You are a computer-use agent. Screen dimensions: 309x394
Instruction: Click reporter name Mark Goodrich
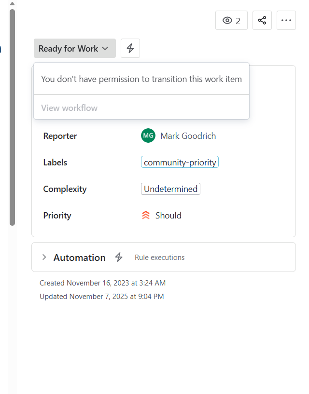(x=188, y=136)
